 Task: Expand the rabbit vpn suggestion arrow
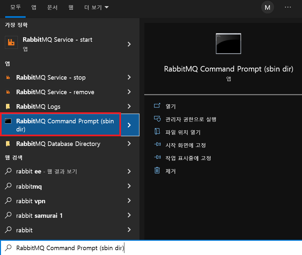pyautogui.click(x=129, y=200)
